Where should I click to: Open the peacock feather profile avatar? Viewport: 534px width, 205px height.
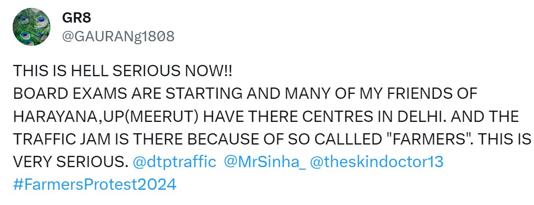point(30,27)
